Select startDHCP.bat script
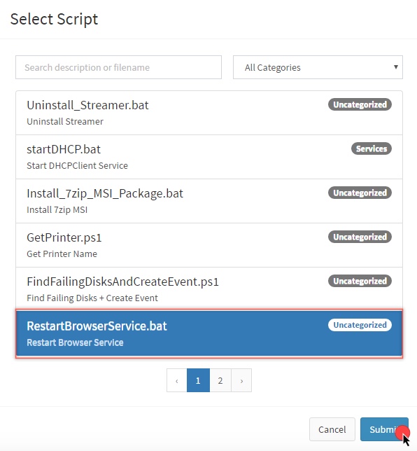The height and width of the screenshot is (451, 417). [x=209, y=157]
